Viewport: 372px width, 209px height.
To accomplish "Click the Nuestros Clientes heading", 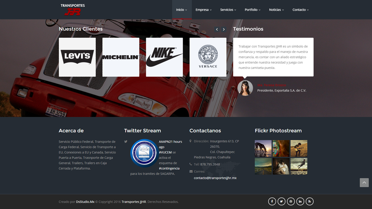I will pyautogui.click(x=81, y=29).
